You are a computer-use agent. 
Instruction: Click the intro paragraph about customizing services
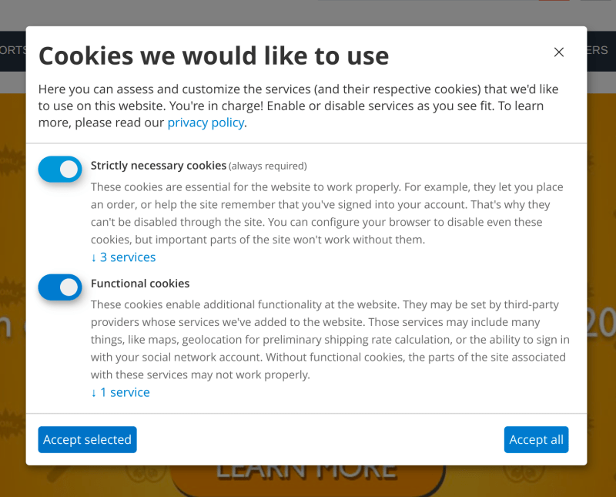pyautogui.click(x=300, y=106)
